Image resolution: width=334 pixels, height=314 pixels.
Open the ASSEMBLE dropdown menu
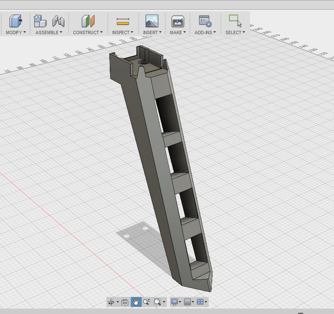tap(49, 32)
